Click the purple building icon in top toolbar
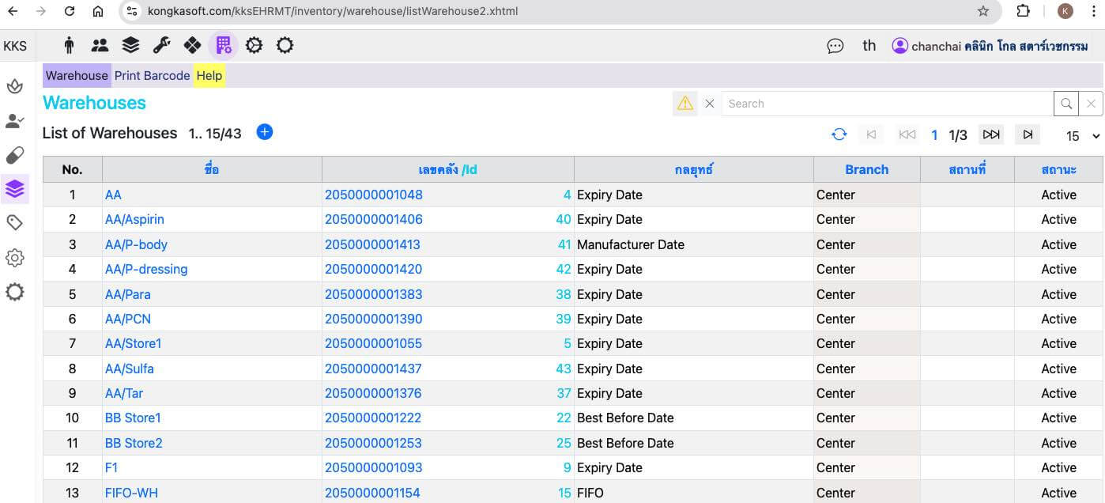 pos(223,45)
